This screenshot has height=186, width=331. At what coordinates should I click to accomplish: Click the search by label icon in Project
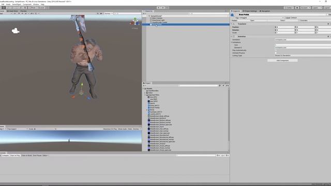click(223, 86)
